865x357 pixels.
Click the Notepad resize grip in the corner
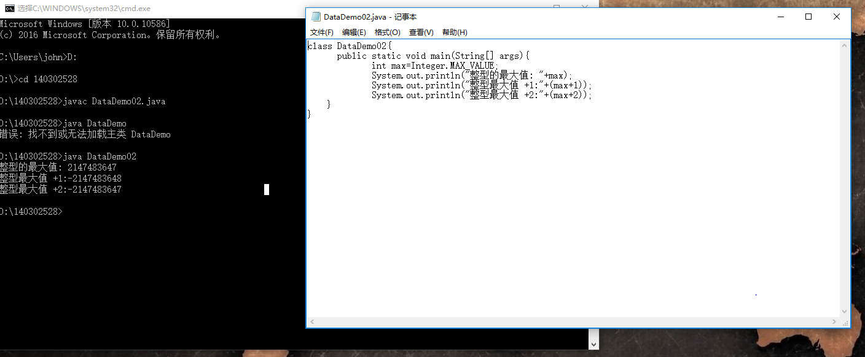tap(845, 322)
